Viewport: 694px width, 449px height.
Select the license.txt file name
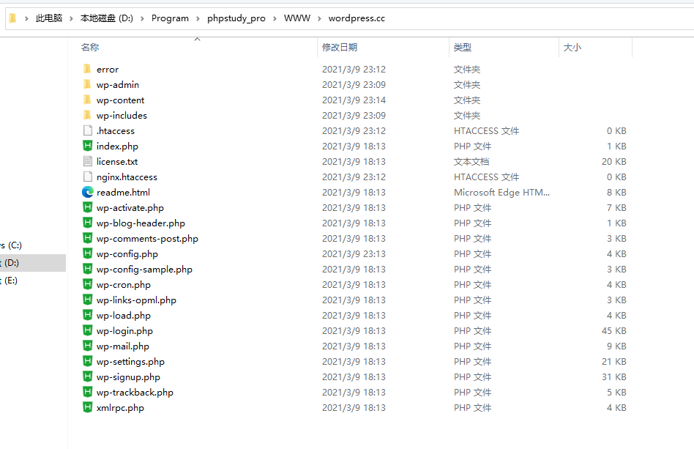click(x=117, y=162)
